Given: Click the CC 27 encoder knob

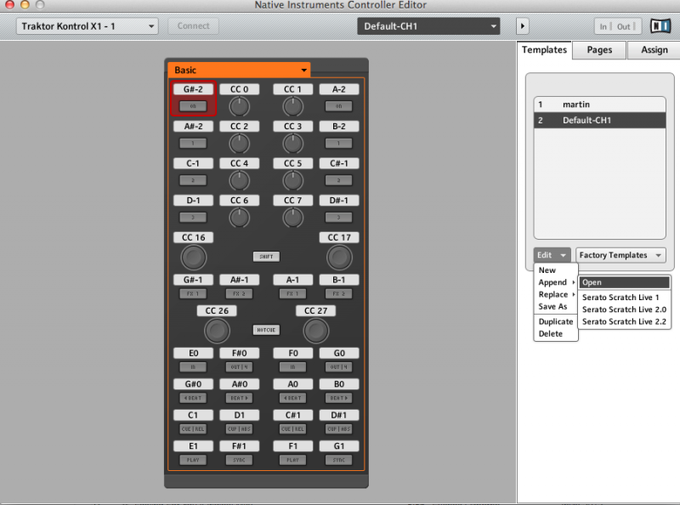Looking at the screenshot, I should pyautogui.click(x=315, y=331).
